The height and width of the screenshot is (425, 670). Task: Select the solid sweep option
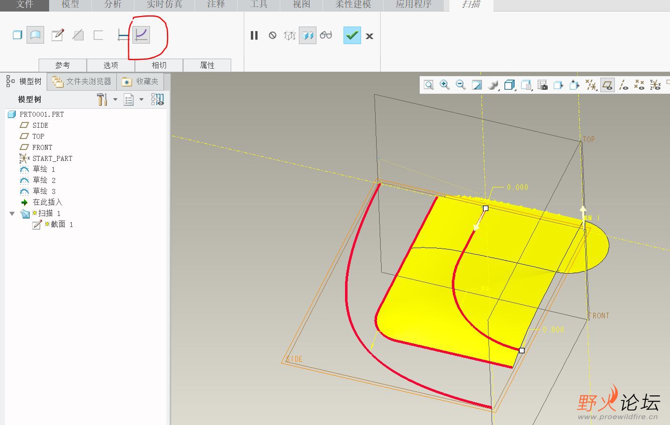18,35
